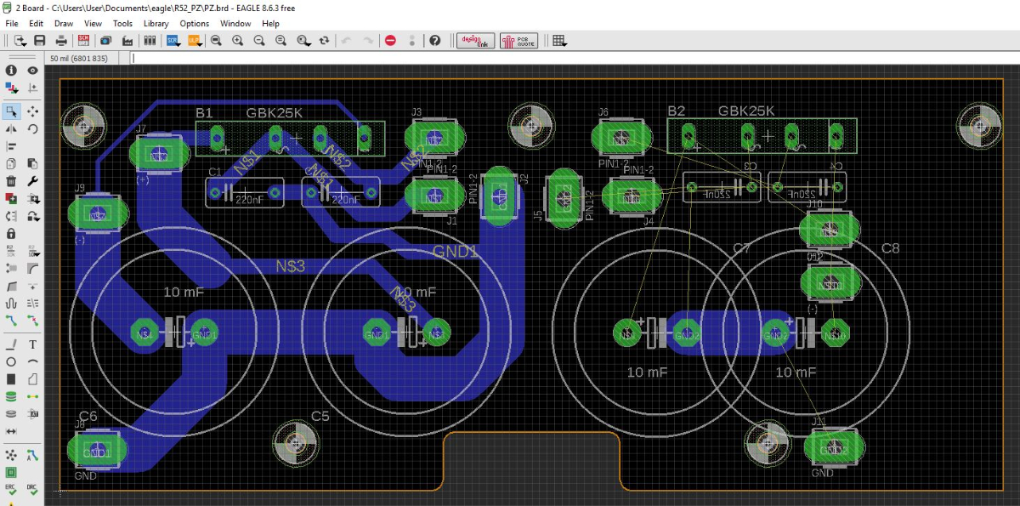Expand the SCR script dropdown
Screen dimensions: 1020x506
[x=173, y=40]
